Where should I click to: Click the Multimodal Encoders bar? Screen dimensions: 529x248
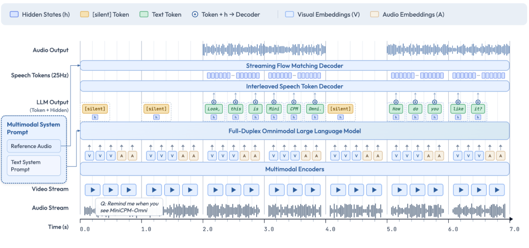294,170
